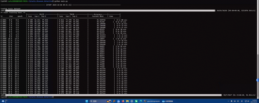The image size is (259, 103).
Task: Open the Windows Start menu
Action: pyautogui.click(x=87, y=101)
